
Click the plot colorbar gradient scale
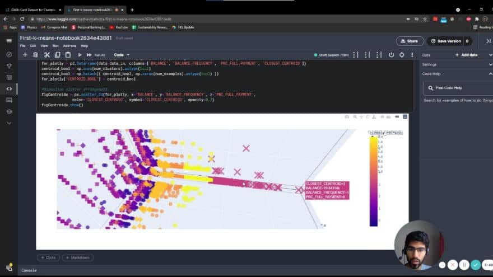click(x=374, y=181)
